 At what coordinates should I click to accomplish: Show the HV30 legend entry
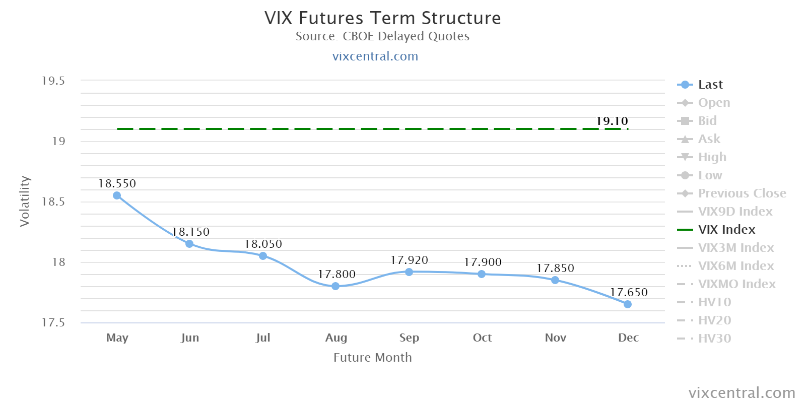(714, 339)
